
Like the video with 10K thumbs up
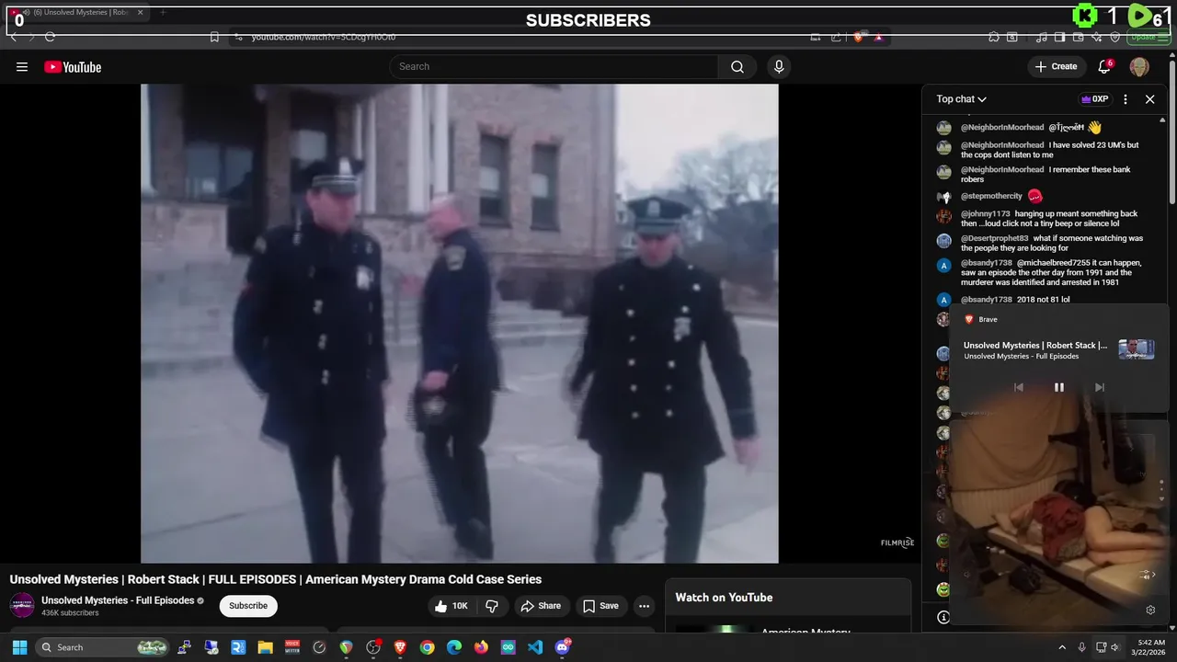point(451,606)
